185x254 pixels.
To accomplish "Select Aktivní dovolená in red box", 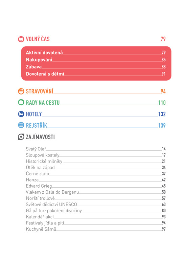I will [x=44, y=52].
